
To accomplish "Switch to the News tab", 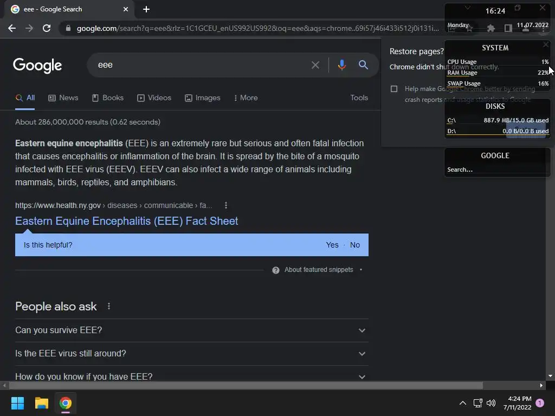I will click(x=63, y=97).
